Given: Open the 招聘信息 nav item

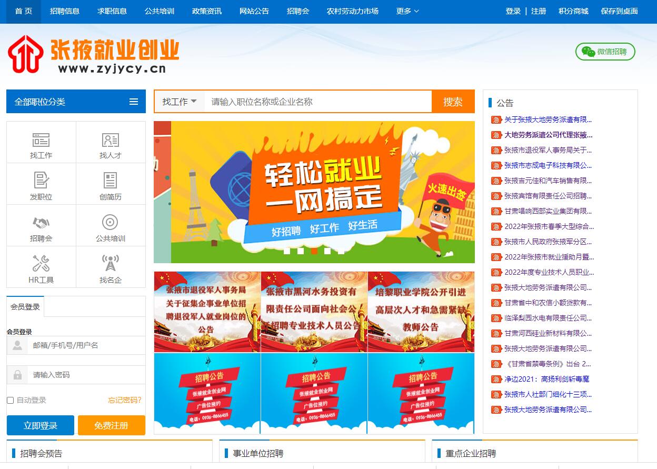Looking at the screenshot, I should (x=65, y=11).
